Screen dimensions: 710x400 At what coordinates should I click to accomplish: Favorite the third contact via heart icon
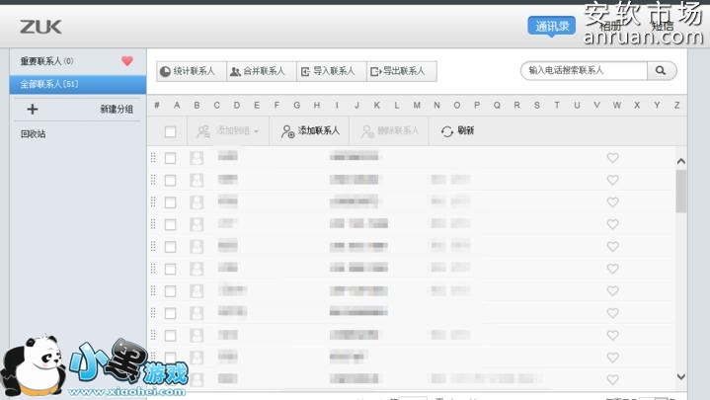(612, 202)
